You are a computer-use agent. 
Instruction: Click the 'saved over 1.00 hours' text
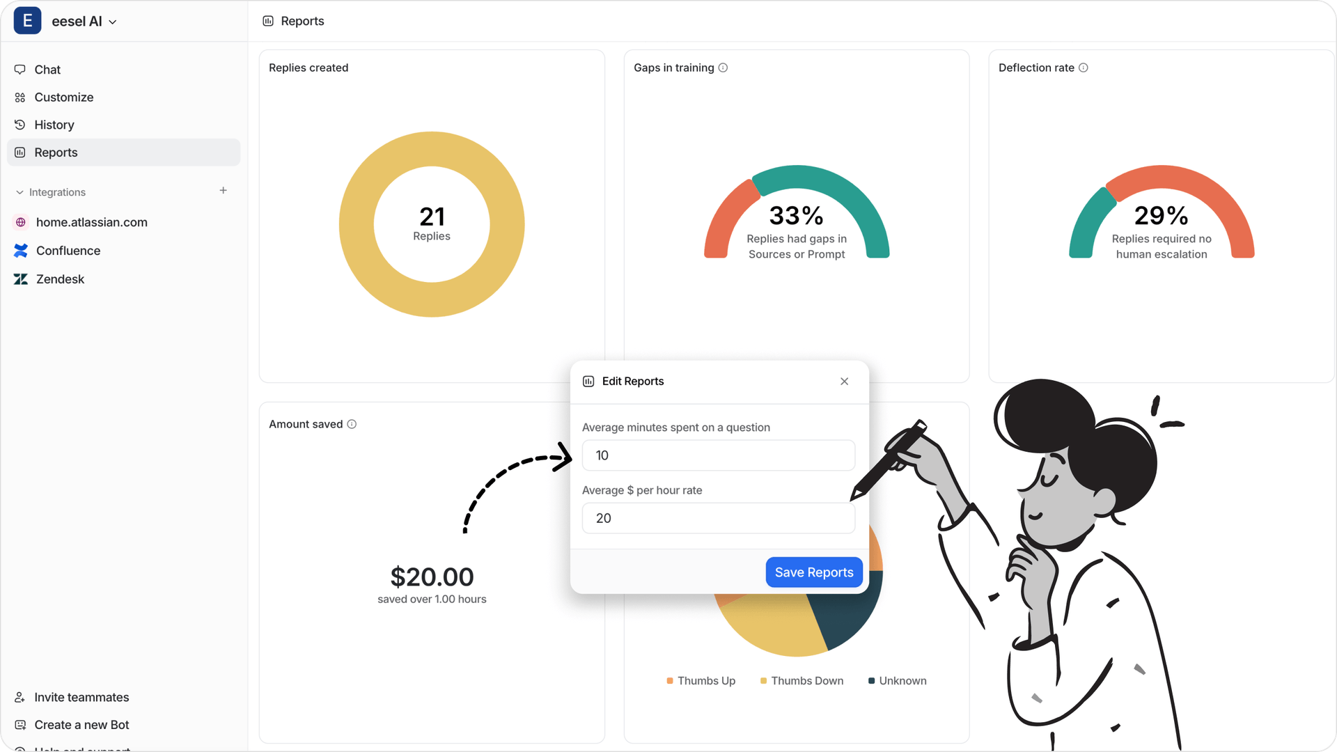tap(432, 600)
